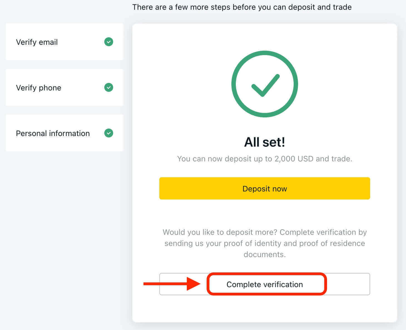Viewport: 406px width, 330px height.
Task: Click the green check beside Verify phone
Action: 108,88
